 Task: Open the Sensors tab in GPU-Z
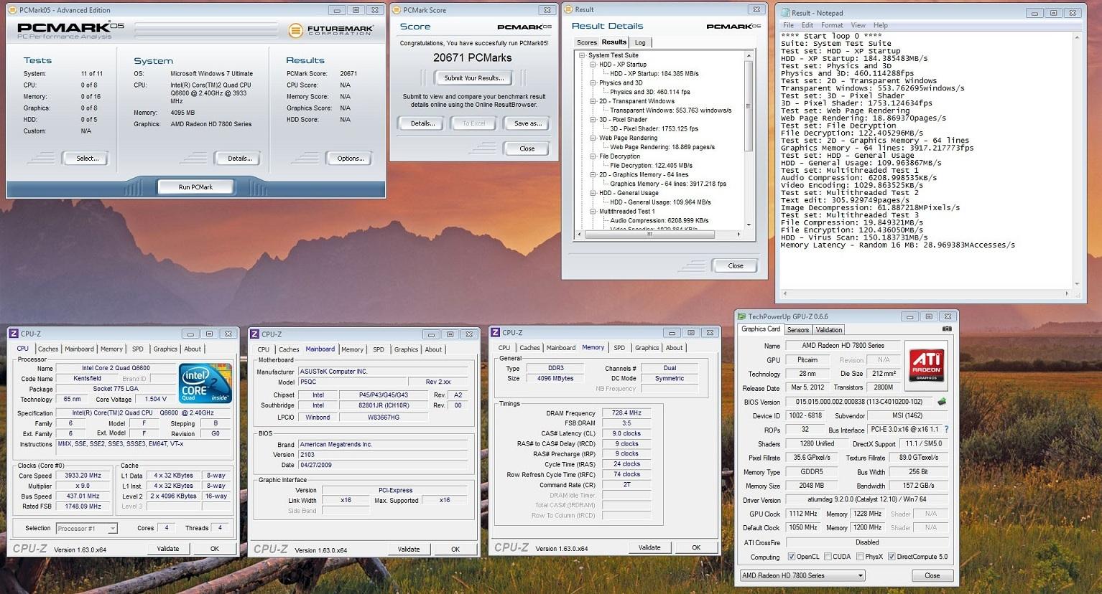(798, 330)
